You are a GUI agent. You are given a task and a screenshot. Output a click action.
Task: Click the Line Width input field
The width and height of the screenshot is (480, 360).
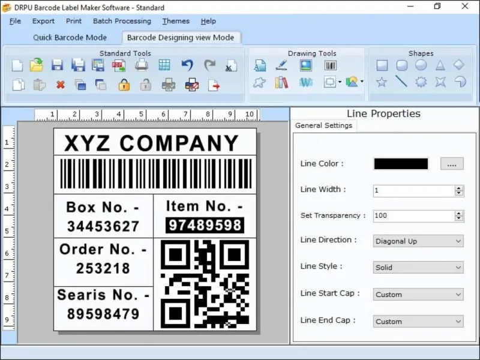[414, 190]
